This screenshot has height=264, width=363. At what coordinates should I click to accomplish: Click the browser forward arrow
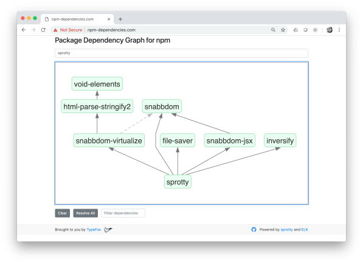[33, 30]
